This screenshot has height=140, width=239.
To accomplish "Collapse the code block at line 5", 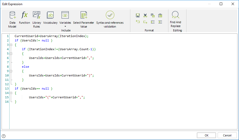I will [x=11, y=54].
